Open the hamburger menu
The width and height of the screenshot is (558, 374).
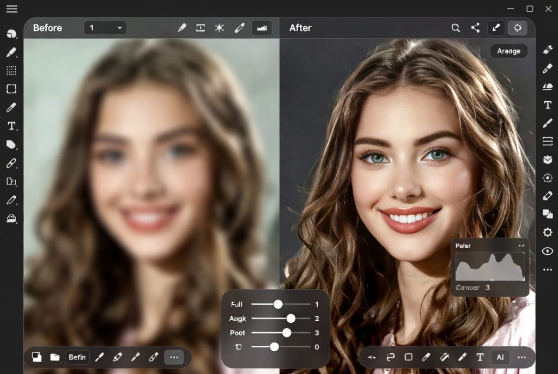(x=12, y=9)
